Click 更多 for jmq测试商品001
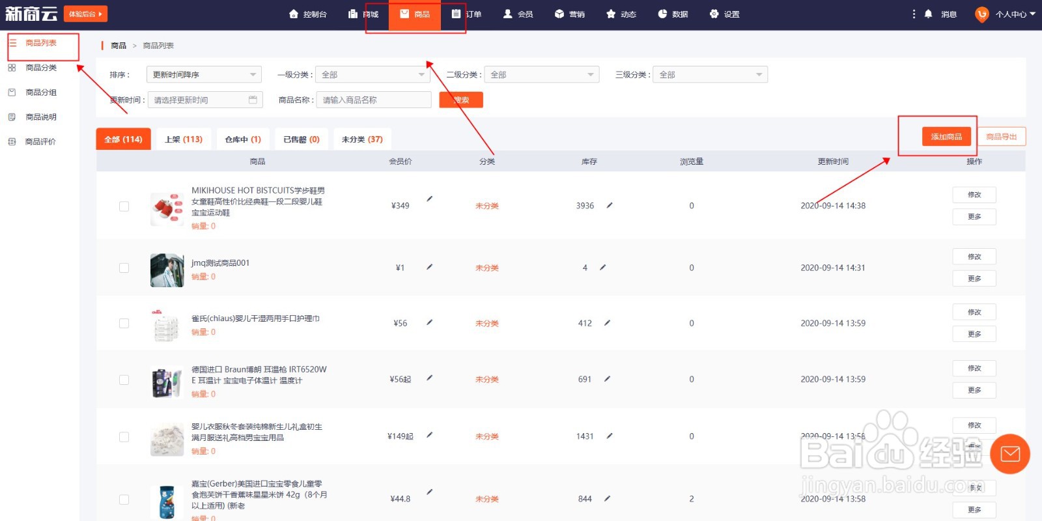Image resolution: width=1042 pixels, height=521 pixels. point(974,278)
